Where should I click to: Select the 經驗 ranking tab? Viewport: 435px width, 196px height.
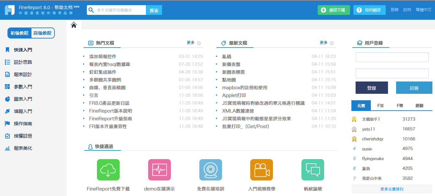click(x=419, y=105)
